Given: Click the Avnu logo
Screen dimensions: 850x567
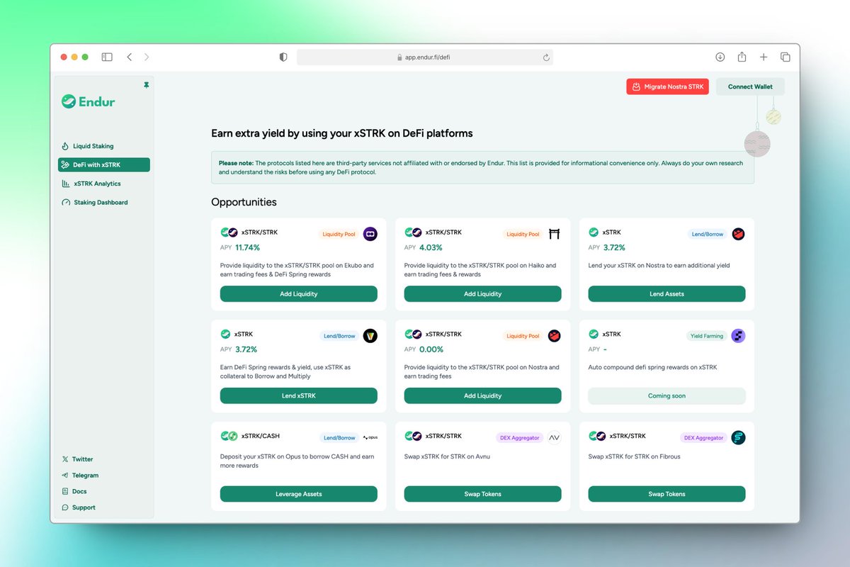Looking at the screenshot, I should click(554, 438).
